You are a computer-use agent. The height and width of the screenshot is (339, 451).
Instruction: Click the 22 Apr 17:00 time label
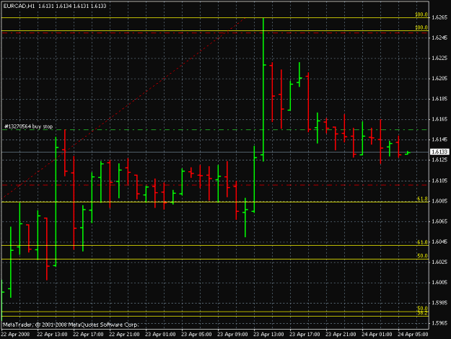click(x=88, y=335)
